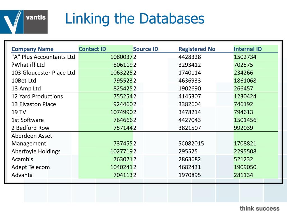Image resolution: width=287 pixels, height=215 pixels.
Task: Click the Source ID column header
Action: (x=145, y=49)
